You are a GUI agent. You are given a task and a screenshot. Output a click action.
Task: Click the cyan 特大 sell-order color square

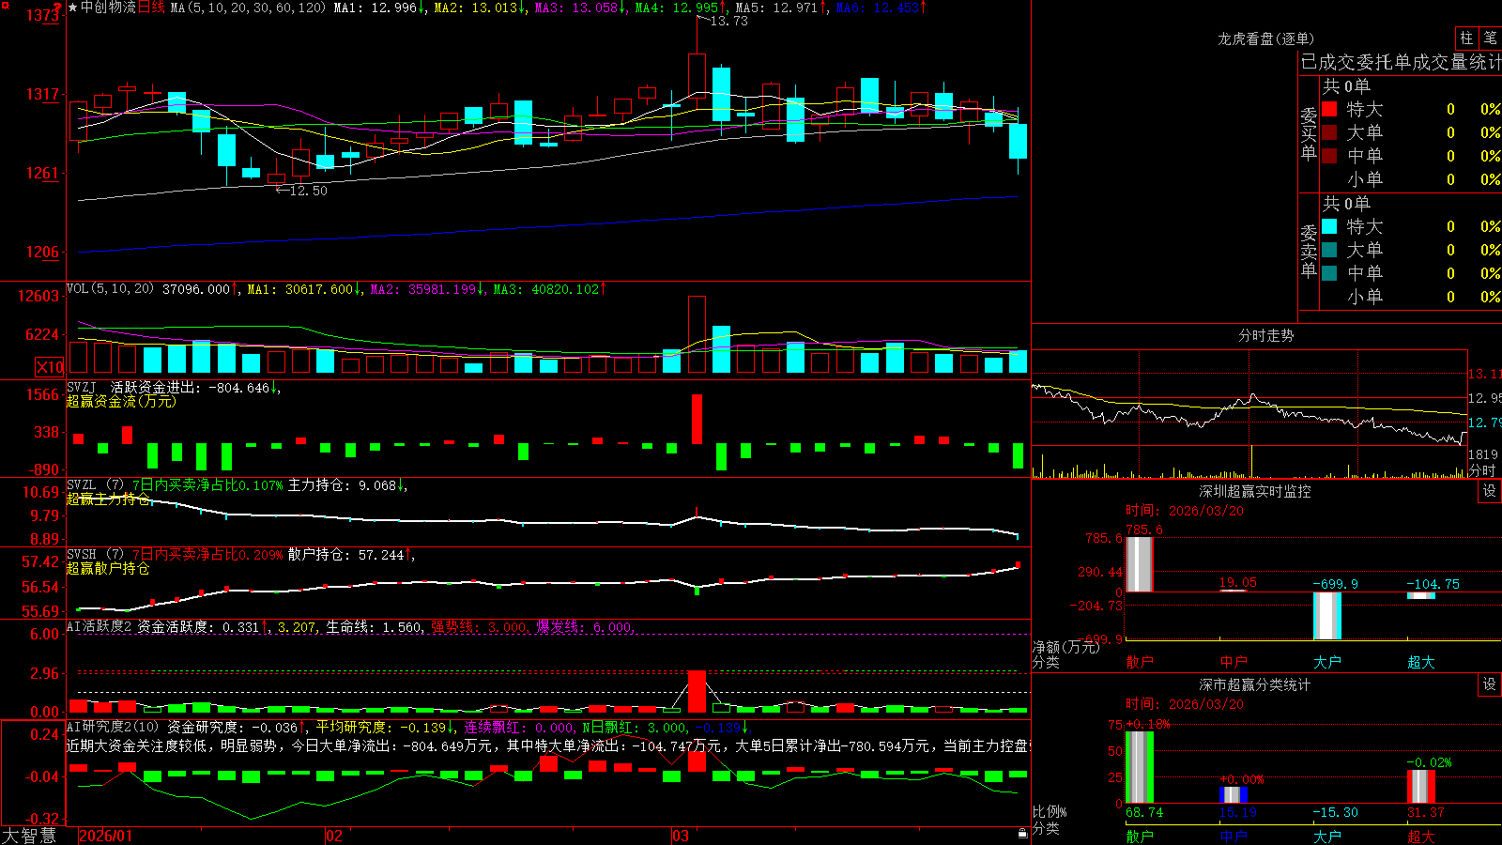(1329, 226)
